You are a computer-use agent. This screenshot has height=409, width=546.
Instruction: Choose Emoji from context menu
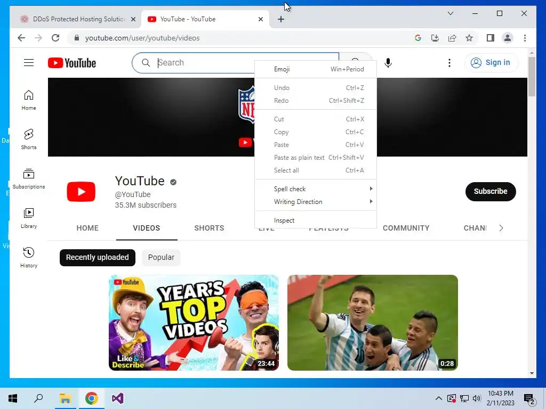tap(316, 69)
